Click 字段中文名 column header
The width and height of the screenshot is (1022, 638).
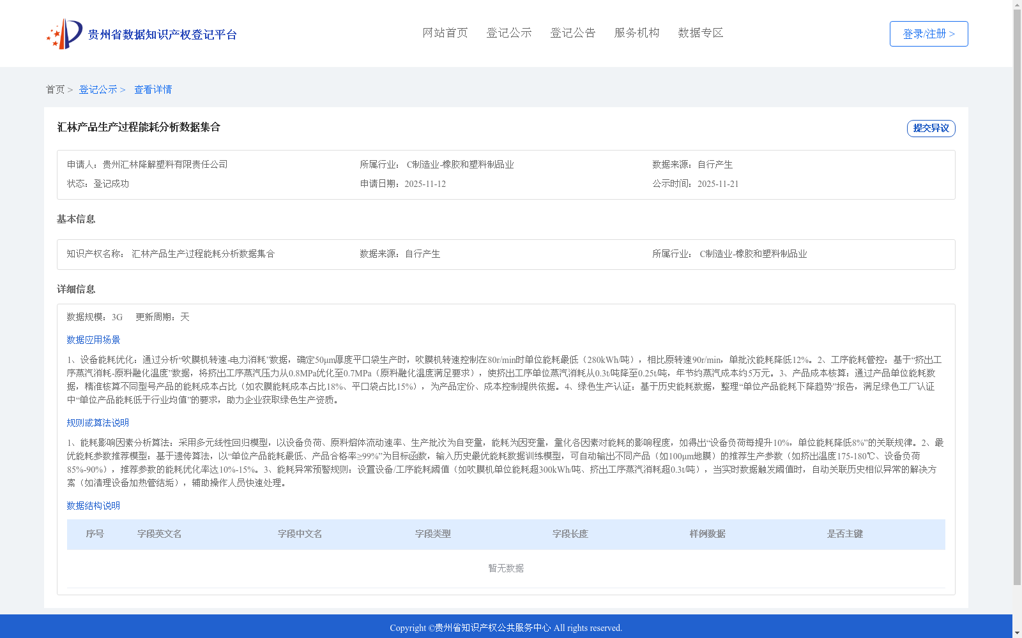[x=300, y=534]
